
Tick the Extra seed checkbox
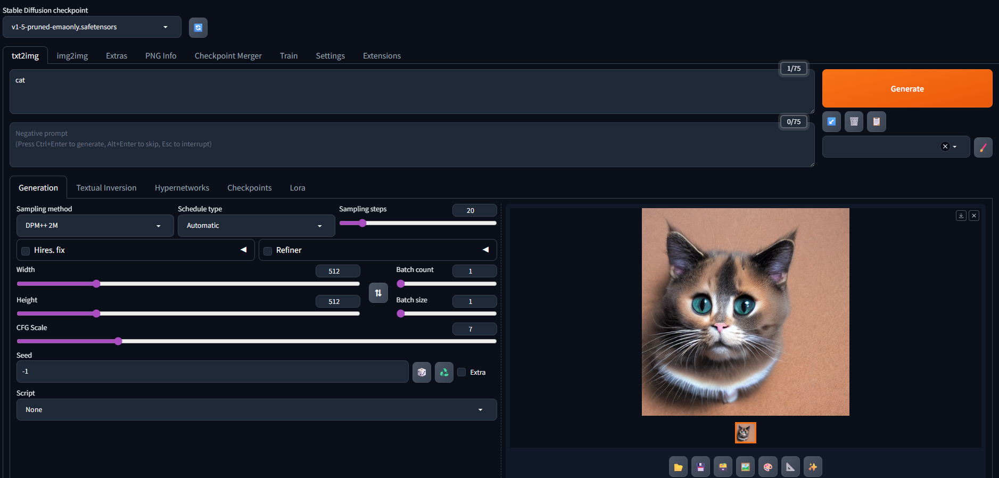pos(461,372)
